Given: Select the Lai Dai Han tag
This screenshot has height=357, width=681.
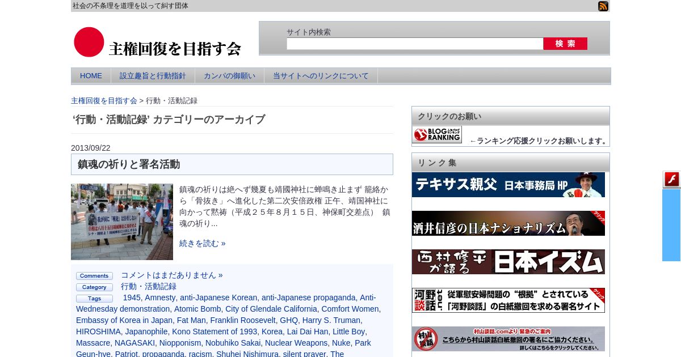Looking at the screenshot, I should (x=308, y=331).
